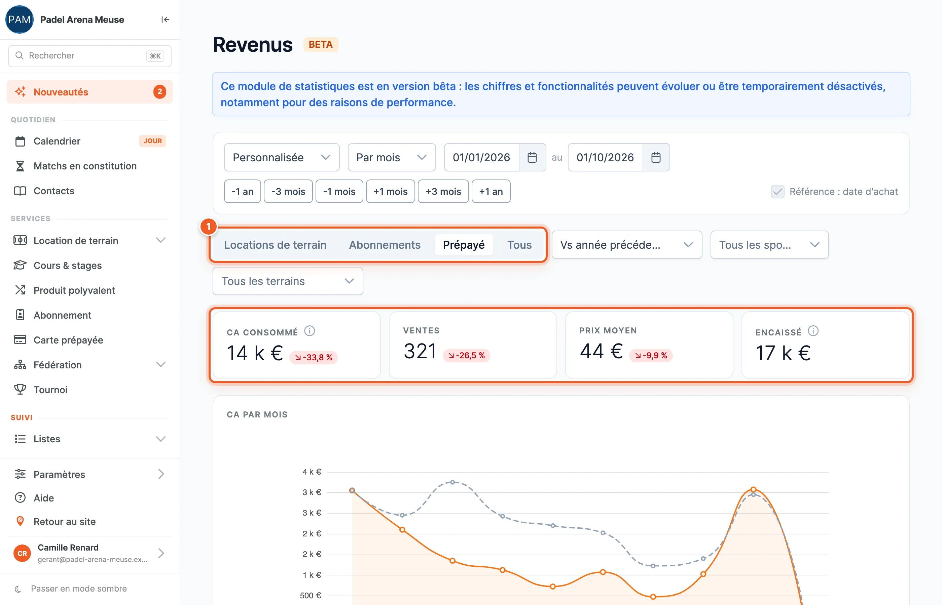Show info tooltip for Encaissé
The image size is (942, 605).
(x=813, y=331)
